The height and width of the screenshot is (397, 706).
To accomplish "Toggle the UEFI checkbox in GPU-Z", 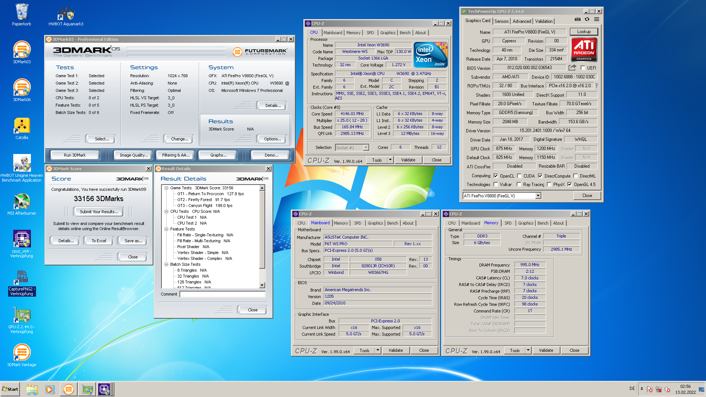I will 583,68.
